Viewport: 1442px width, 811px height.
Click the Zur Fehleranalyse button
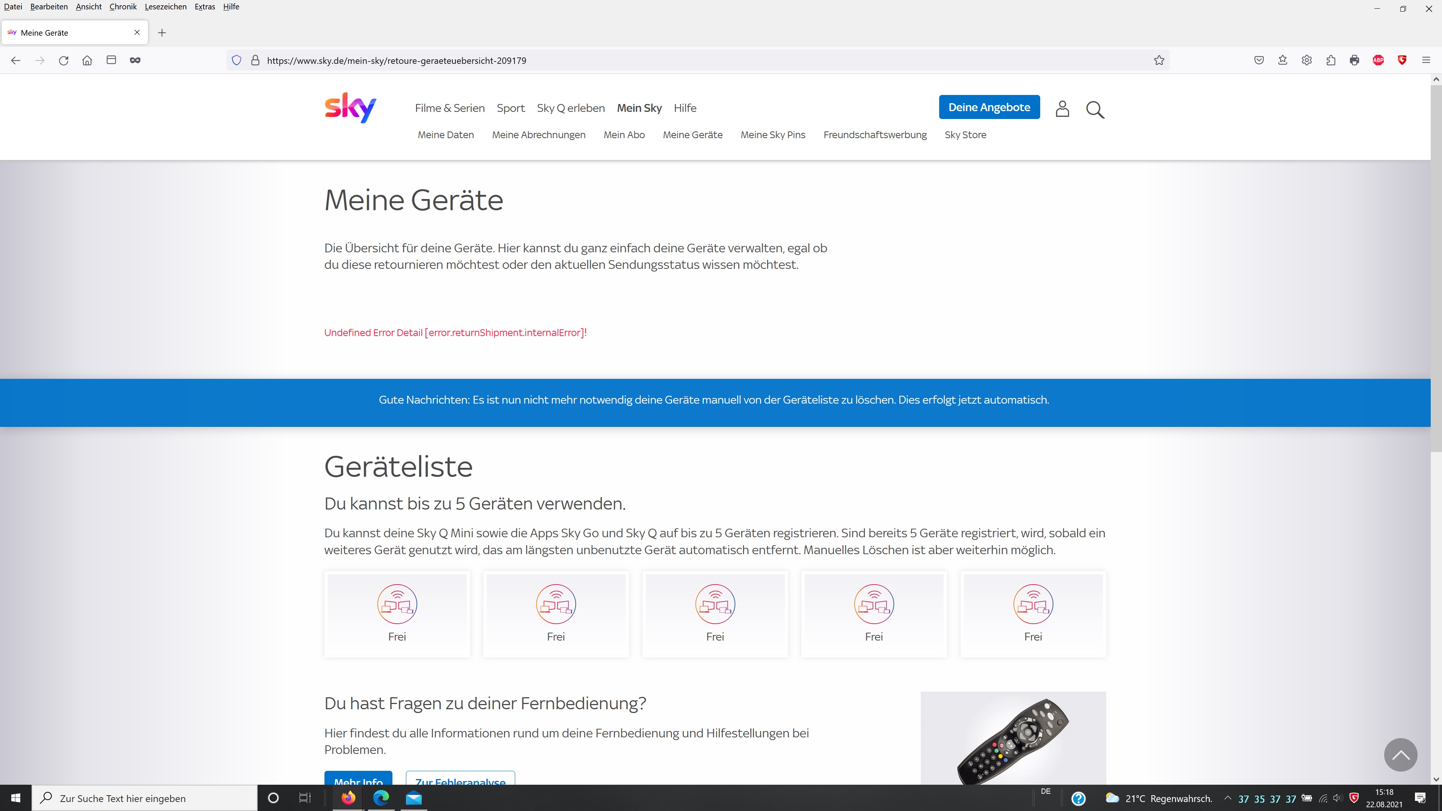pos(460,778)
